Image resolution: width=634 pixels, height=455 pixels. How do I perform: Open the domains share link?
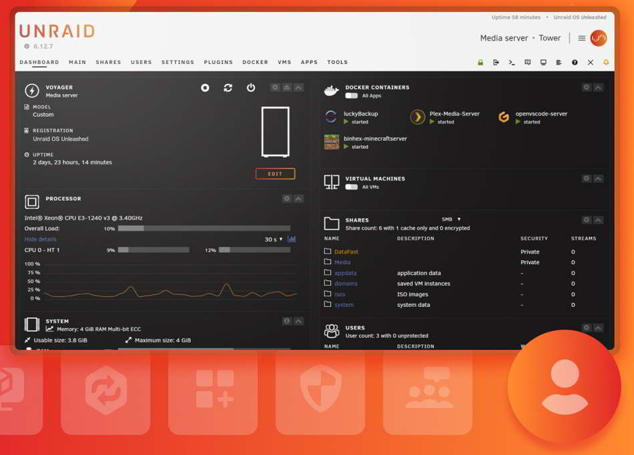click(346, 284)
